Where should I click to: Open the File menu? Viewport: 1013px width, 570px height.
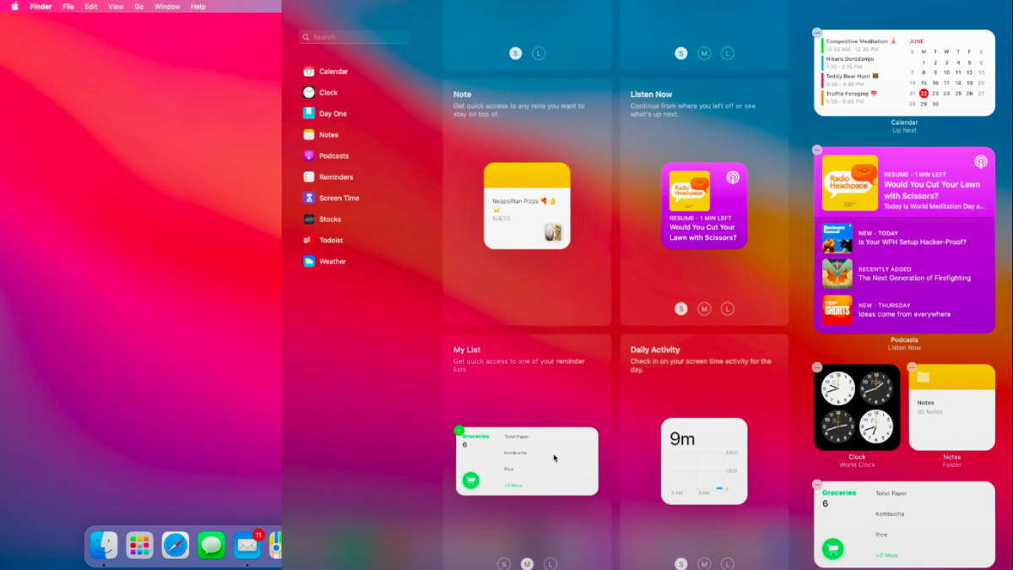click(68, 7)
